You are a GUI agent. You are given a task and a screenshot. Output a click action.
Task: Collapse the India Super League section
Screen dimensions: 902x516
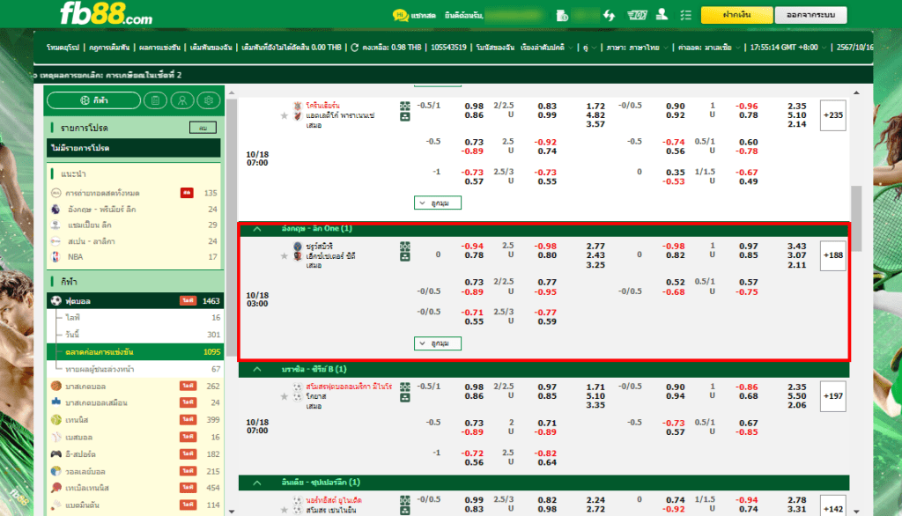click(x=257, y=483)
